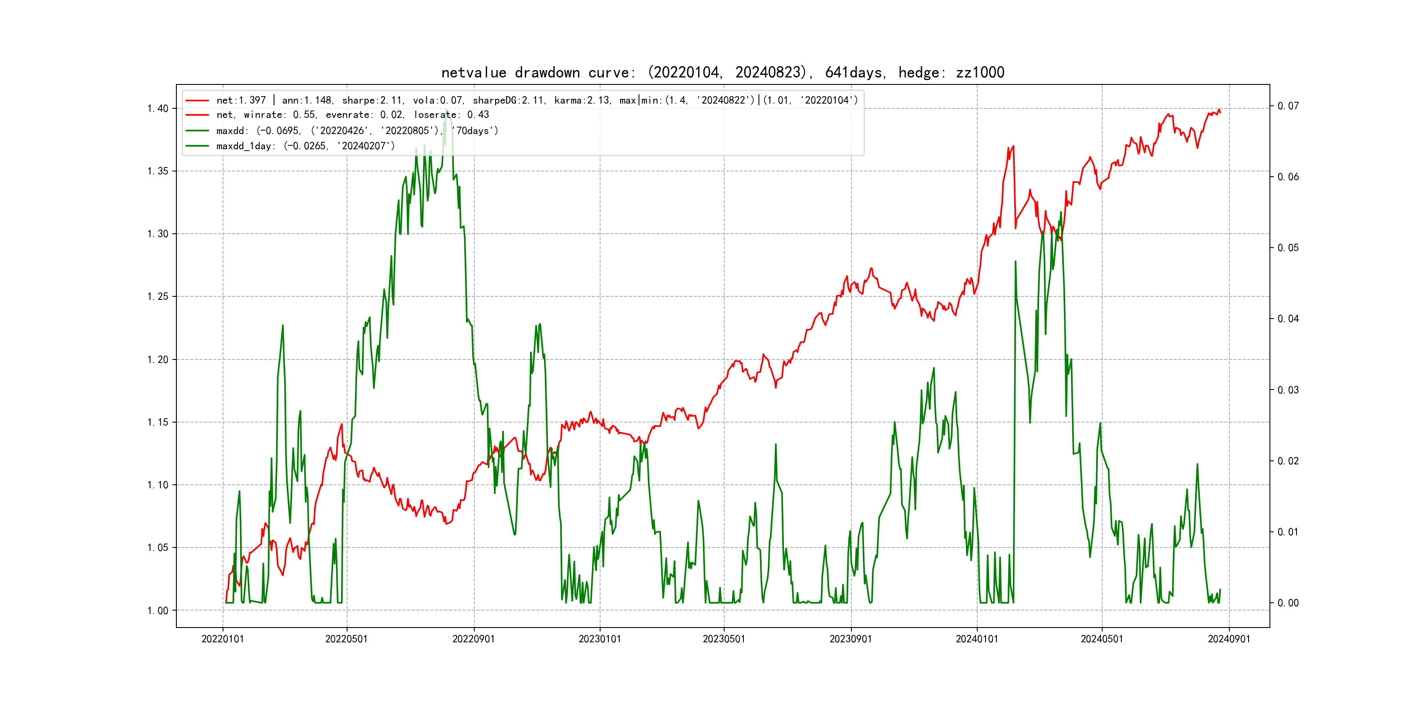Click the 20220501 x-axis date label
This screenshot has height=705, width=1411.
pyautogui.click(x=346, y=639)
